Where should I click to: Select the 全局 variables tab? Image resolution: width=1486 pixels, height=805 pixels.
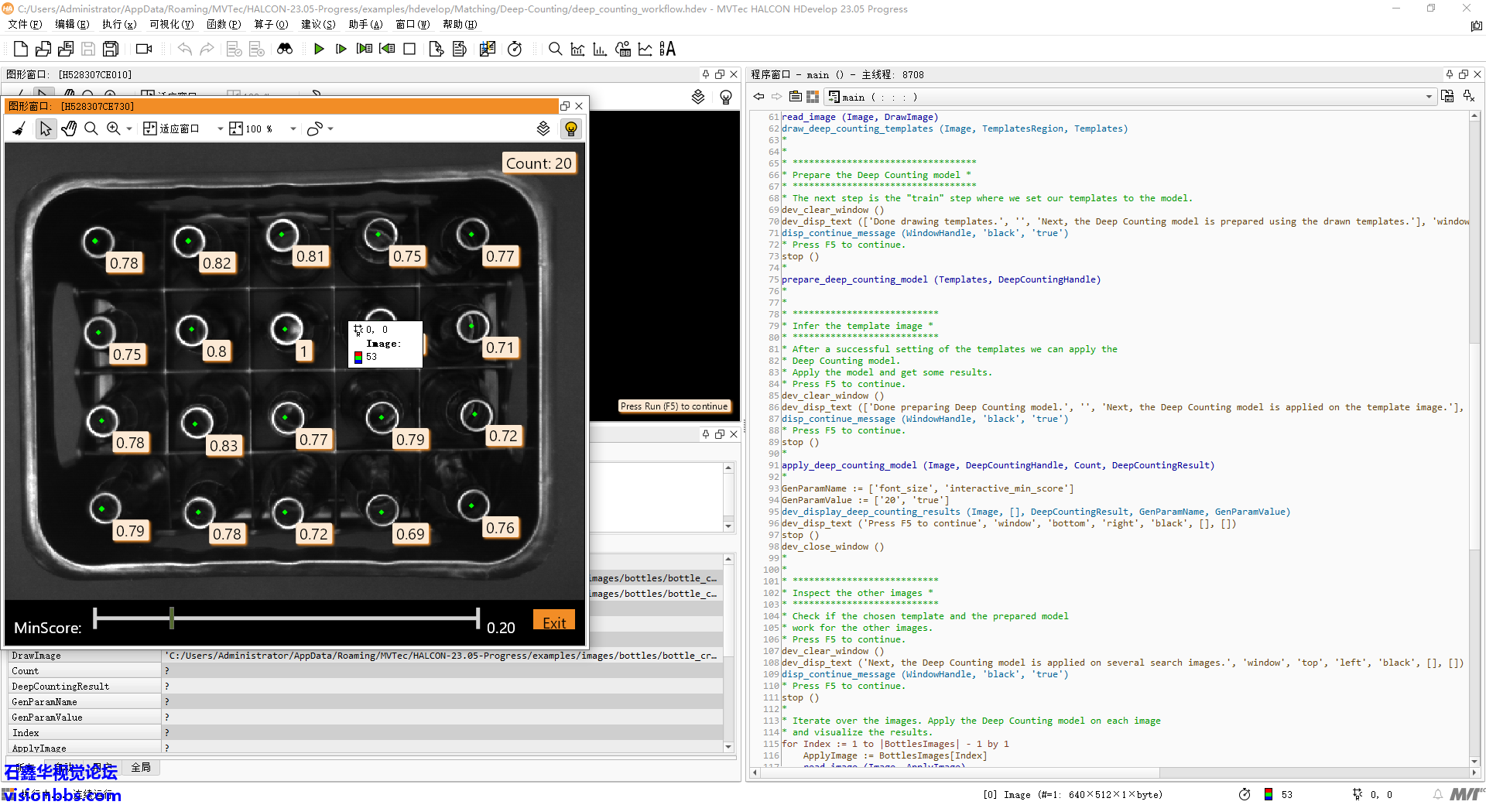click(x=141, y=767)
